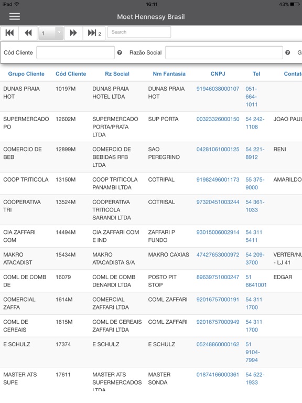Call phone 54 522-1933
302x403 pixels.
(255, 378)
